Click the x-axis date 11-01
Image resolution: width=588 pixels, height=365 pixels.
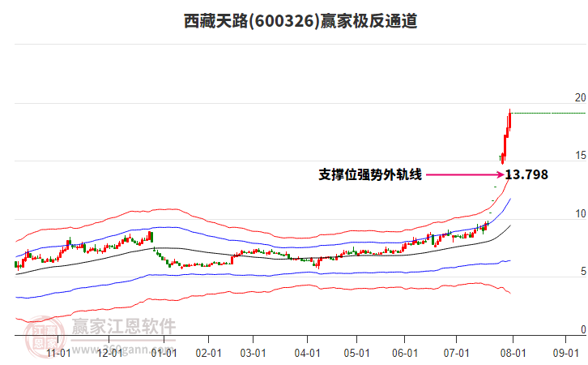tap(58, 353)
